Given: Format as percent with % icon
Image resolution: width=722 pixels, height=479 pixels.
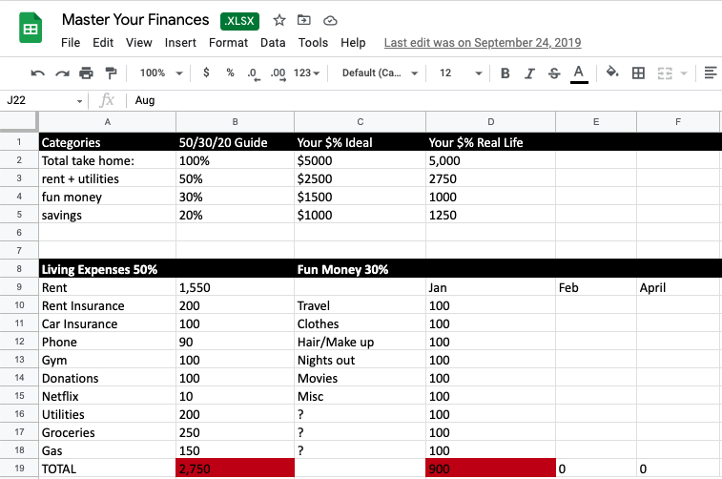Looking at the screenshot, I should tap(230, 73).
